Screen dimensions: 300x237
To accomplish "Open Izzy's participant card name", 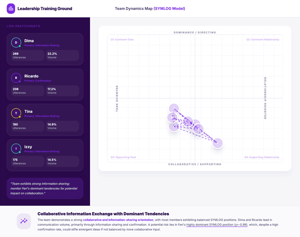I will (28, 147).
